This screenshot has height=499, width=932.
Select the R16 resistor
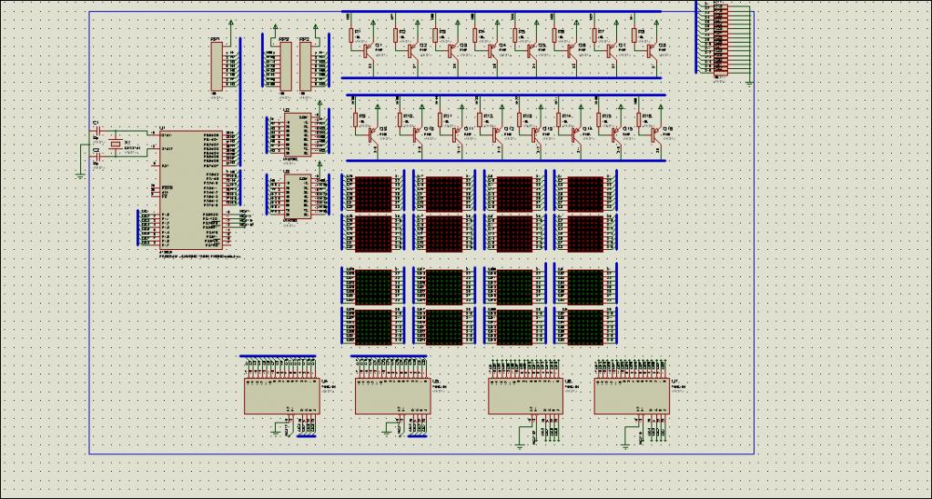[x=640, y=120]
